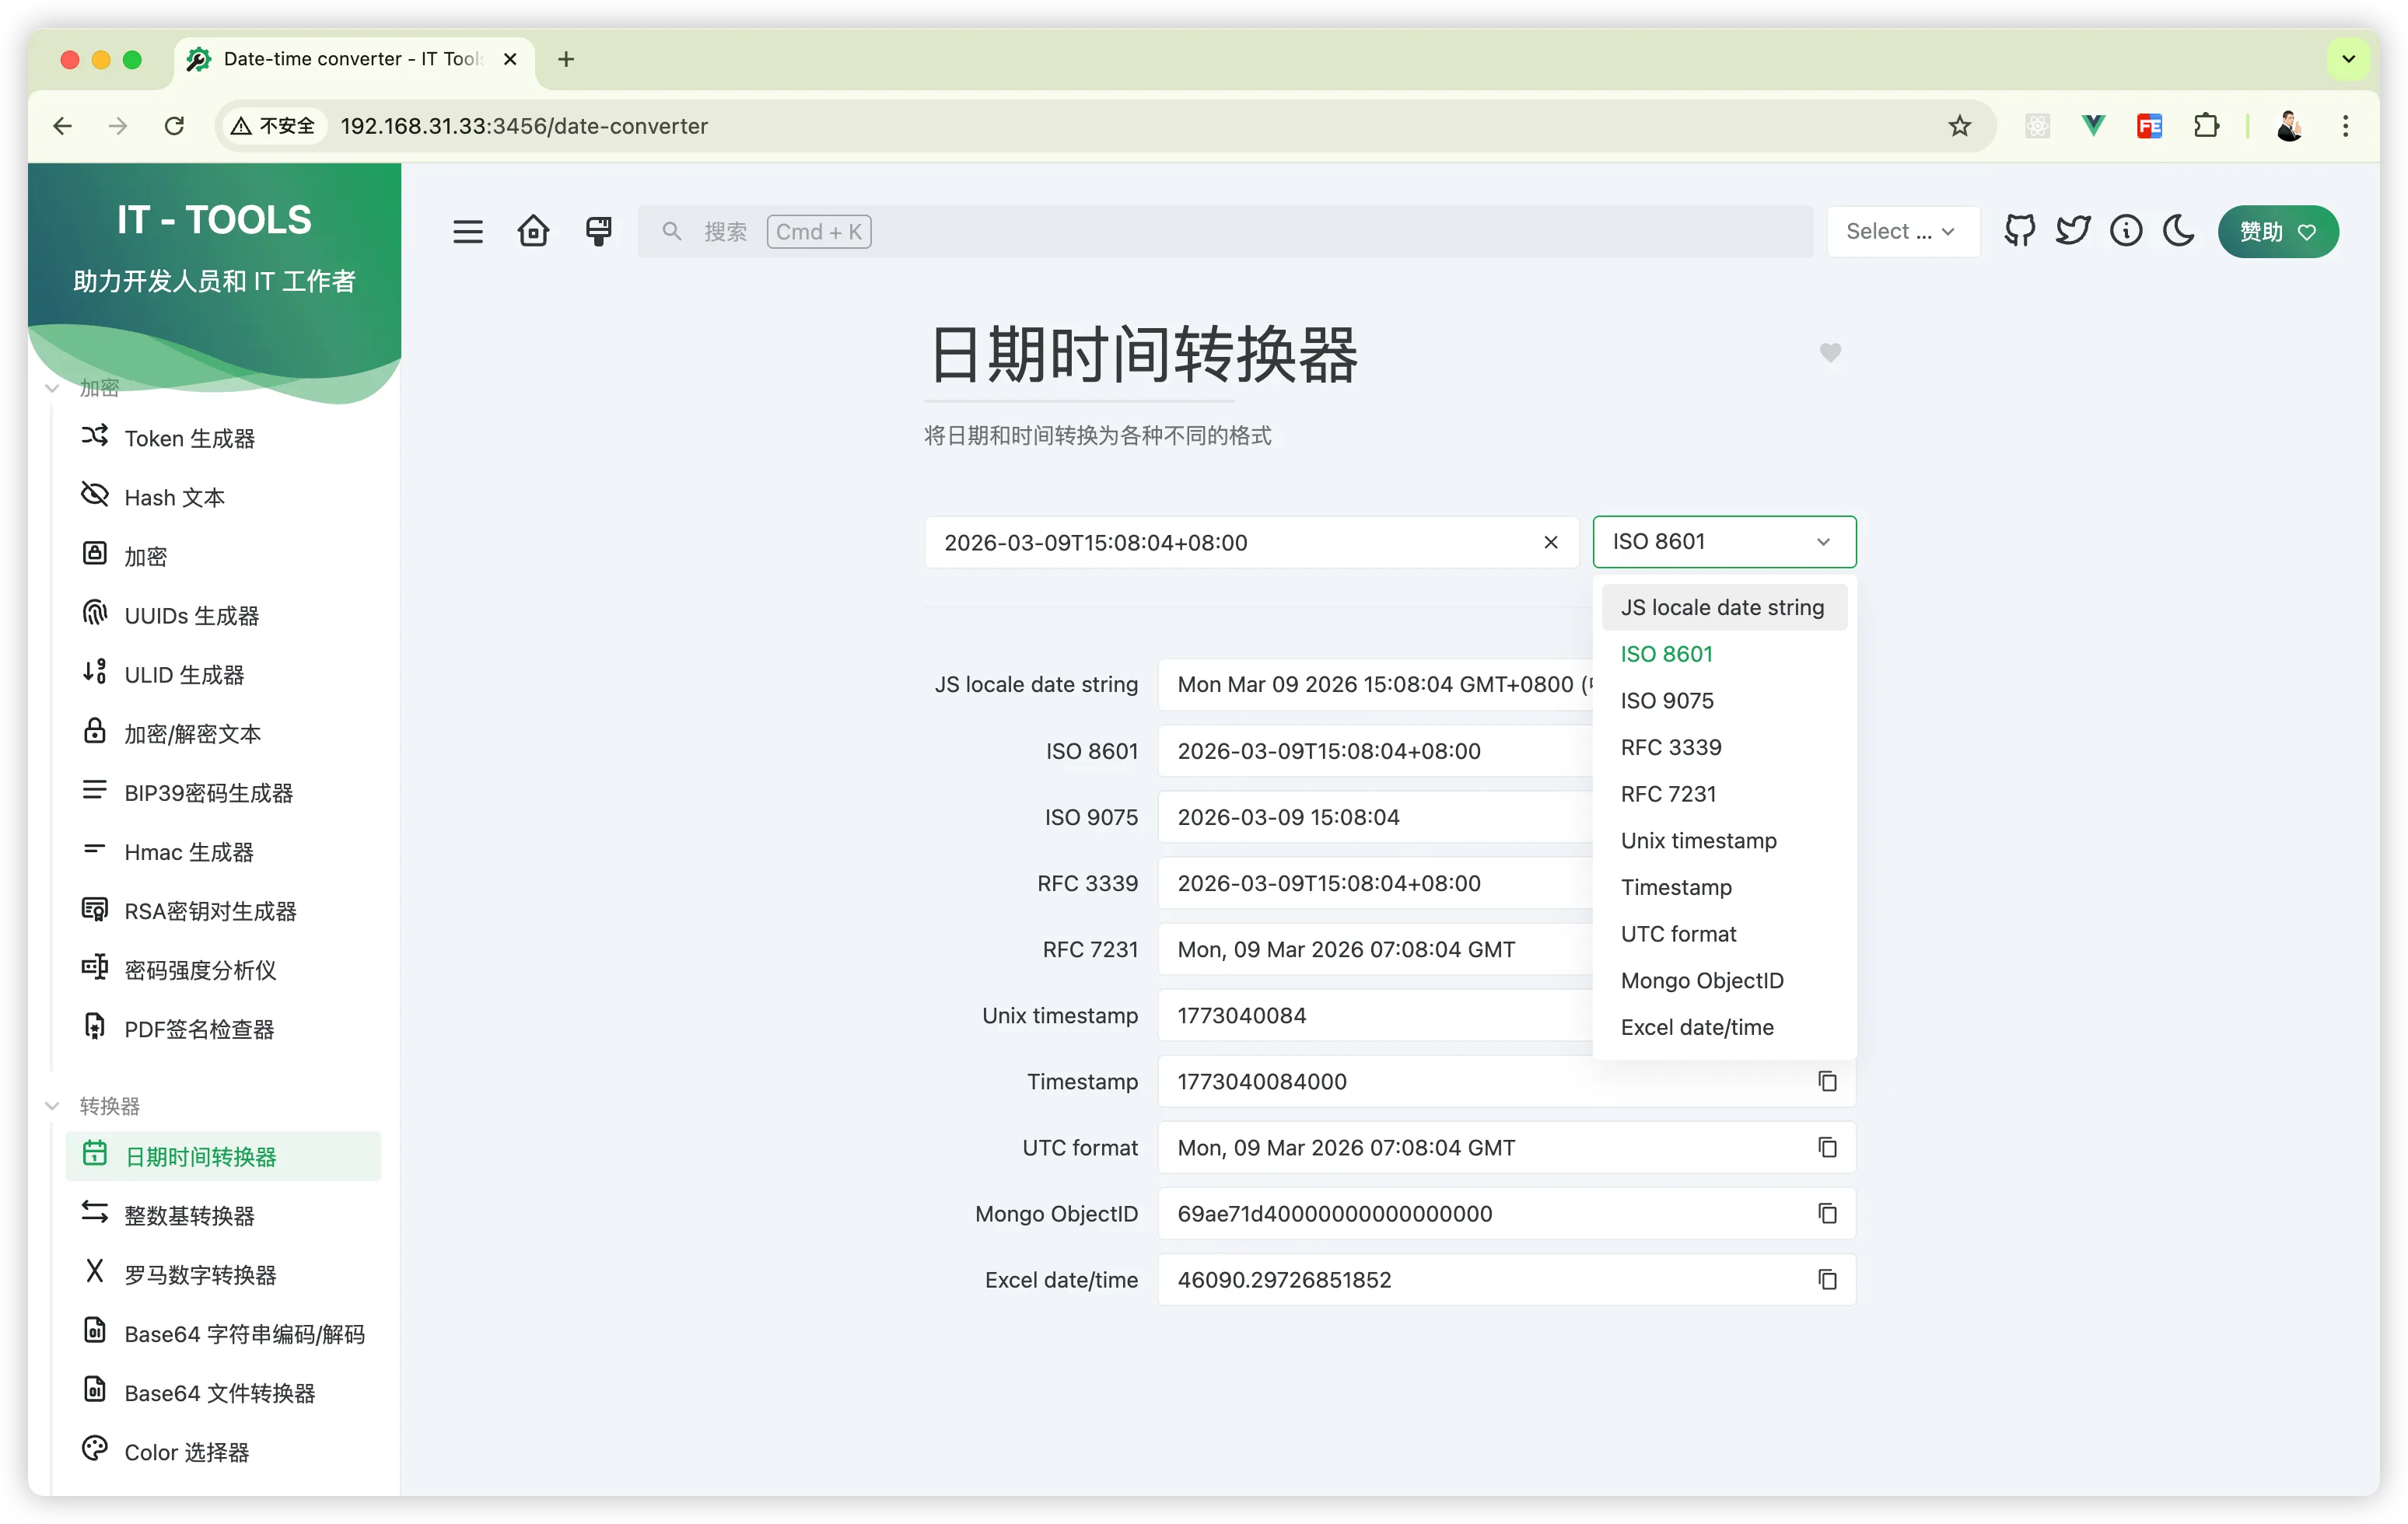Choose ISO 9075 option
This screenshot has height=1524, width=2408.
[1724, 700]
